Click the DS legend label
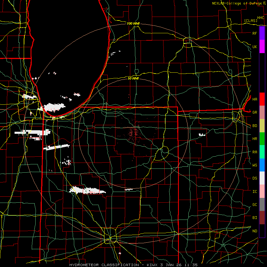This screenshot has height=267, width=267. pyautogui.click(x=255, y=178)
